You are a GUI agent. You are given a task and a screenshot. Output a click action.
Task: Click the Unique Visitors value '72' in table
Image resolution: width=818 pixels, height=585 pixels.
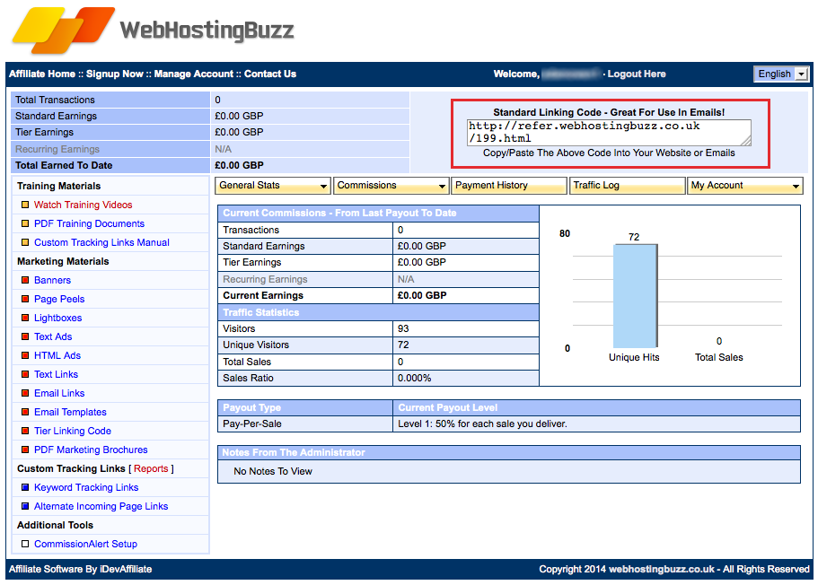click(403, 345)
